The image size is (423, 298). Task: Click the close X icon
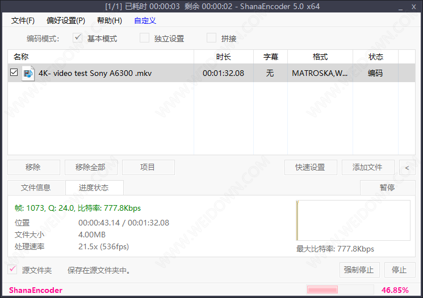[x=414, y=6]
